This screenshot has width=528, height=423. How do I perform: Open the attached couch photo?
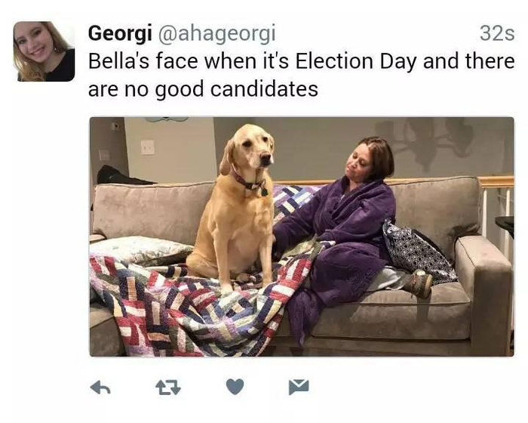tap(302, 236)
